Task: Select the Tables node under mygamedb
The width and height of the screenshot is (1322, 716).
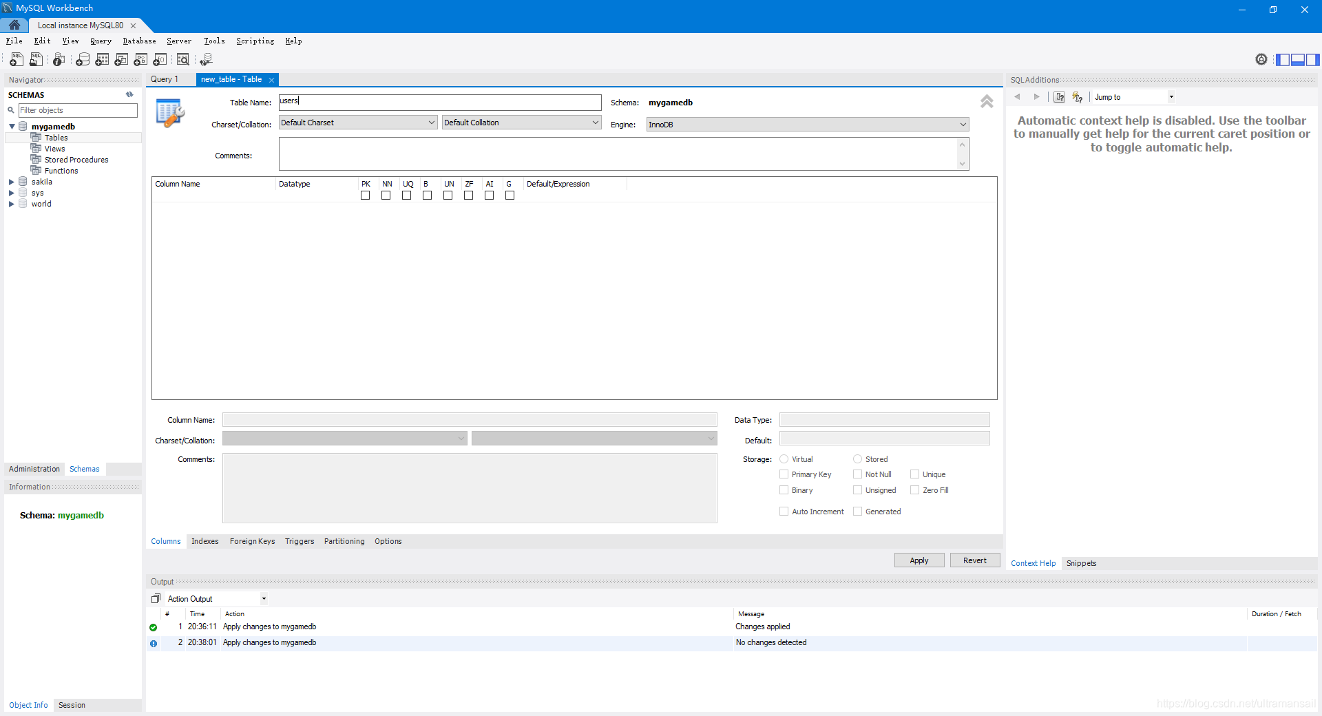Action: point(56,138)
